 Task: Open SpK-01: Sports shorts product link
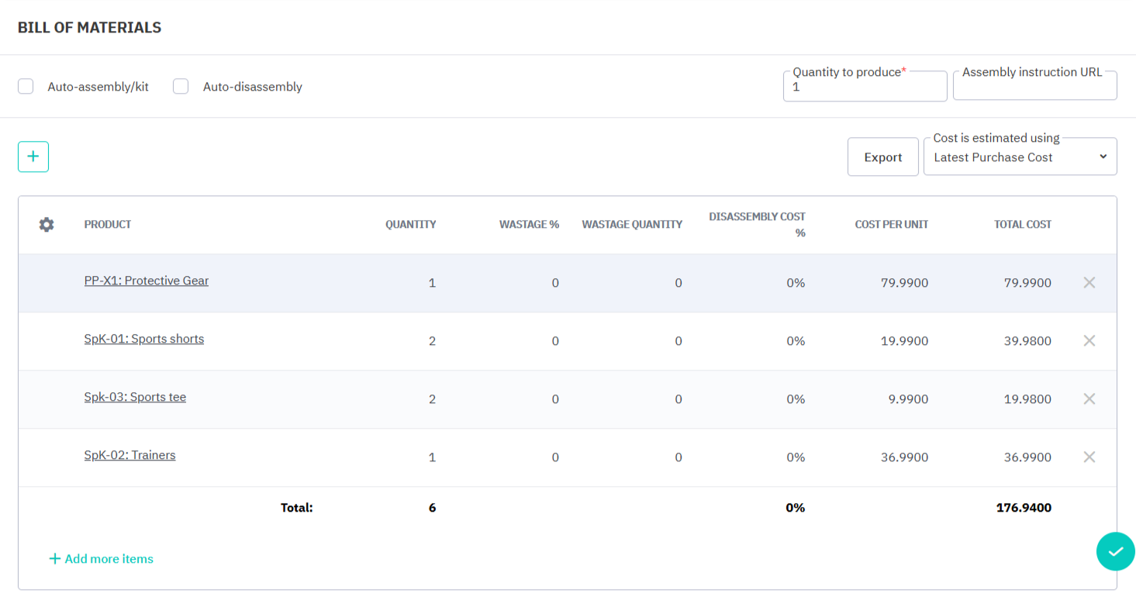coord(144,339)
